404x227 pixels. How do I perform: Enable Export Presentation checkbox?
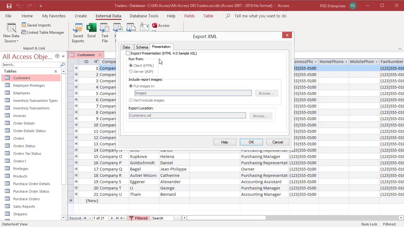pos(128,53)
